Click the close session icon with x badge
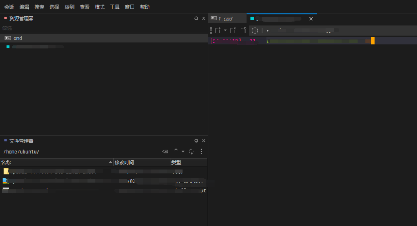This screenshot has width=417, height=226. tap(233, 30)
